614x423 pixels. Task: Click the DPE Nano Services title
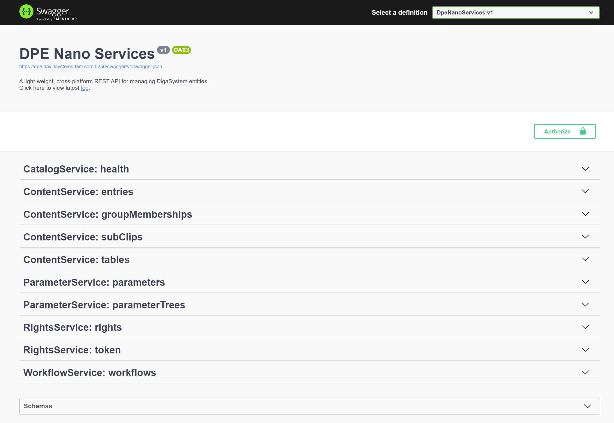[87, 54]
